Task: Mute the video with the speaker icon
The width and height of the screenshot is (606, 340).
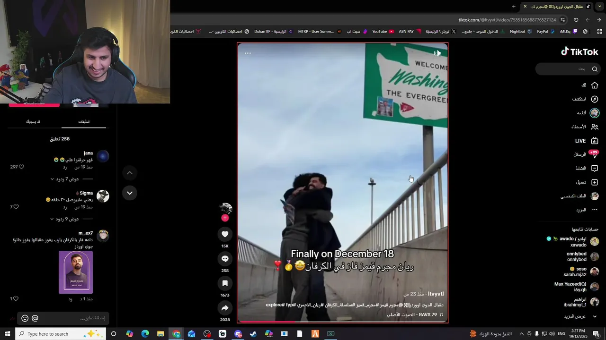Action: [437, 53]
